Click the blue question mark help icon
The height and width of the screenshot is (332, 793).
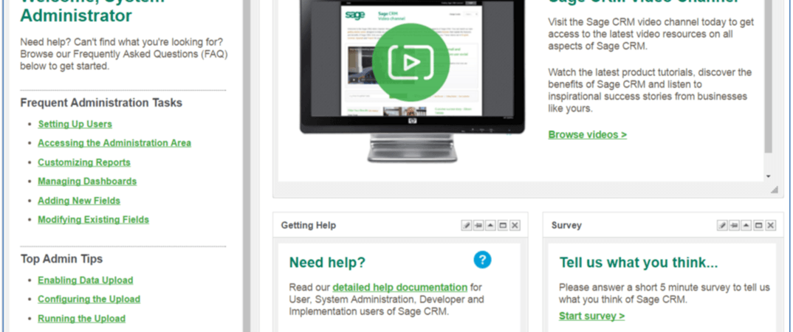[482, 260]
